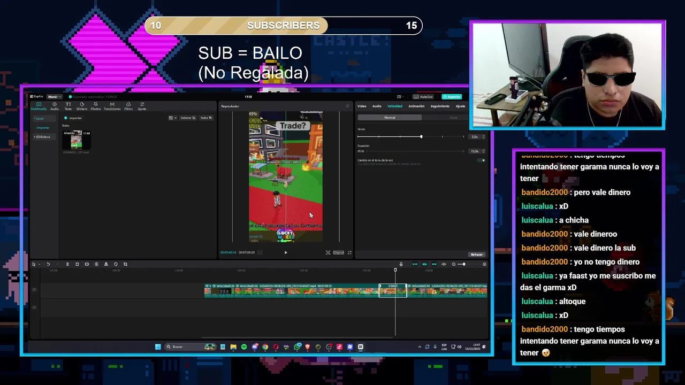Image resolution: width=685 pixels, height=385 pixels.
Task: Select the Normal speed mode
Action: (x=390, y=118)
